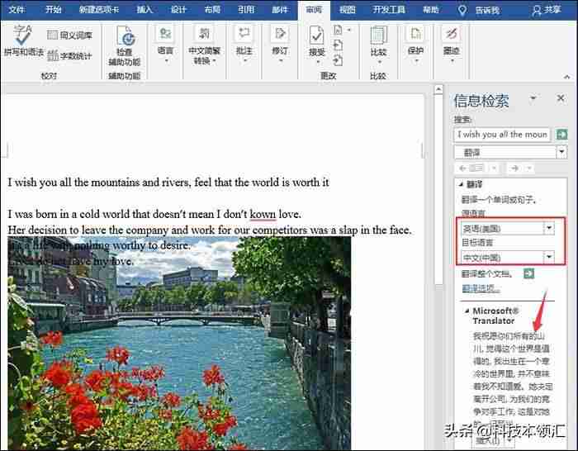Screen dimensions: 578x451
Task: Go forward in research pane results
Action: [514, 169]
